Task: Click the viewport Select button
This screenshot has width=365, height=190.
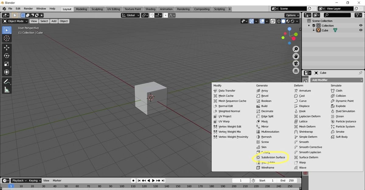Action: point(44,21)
